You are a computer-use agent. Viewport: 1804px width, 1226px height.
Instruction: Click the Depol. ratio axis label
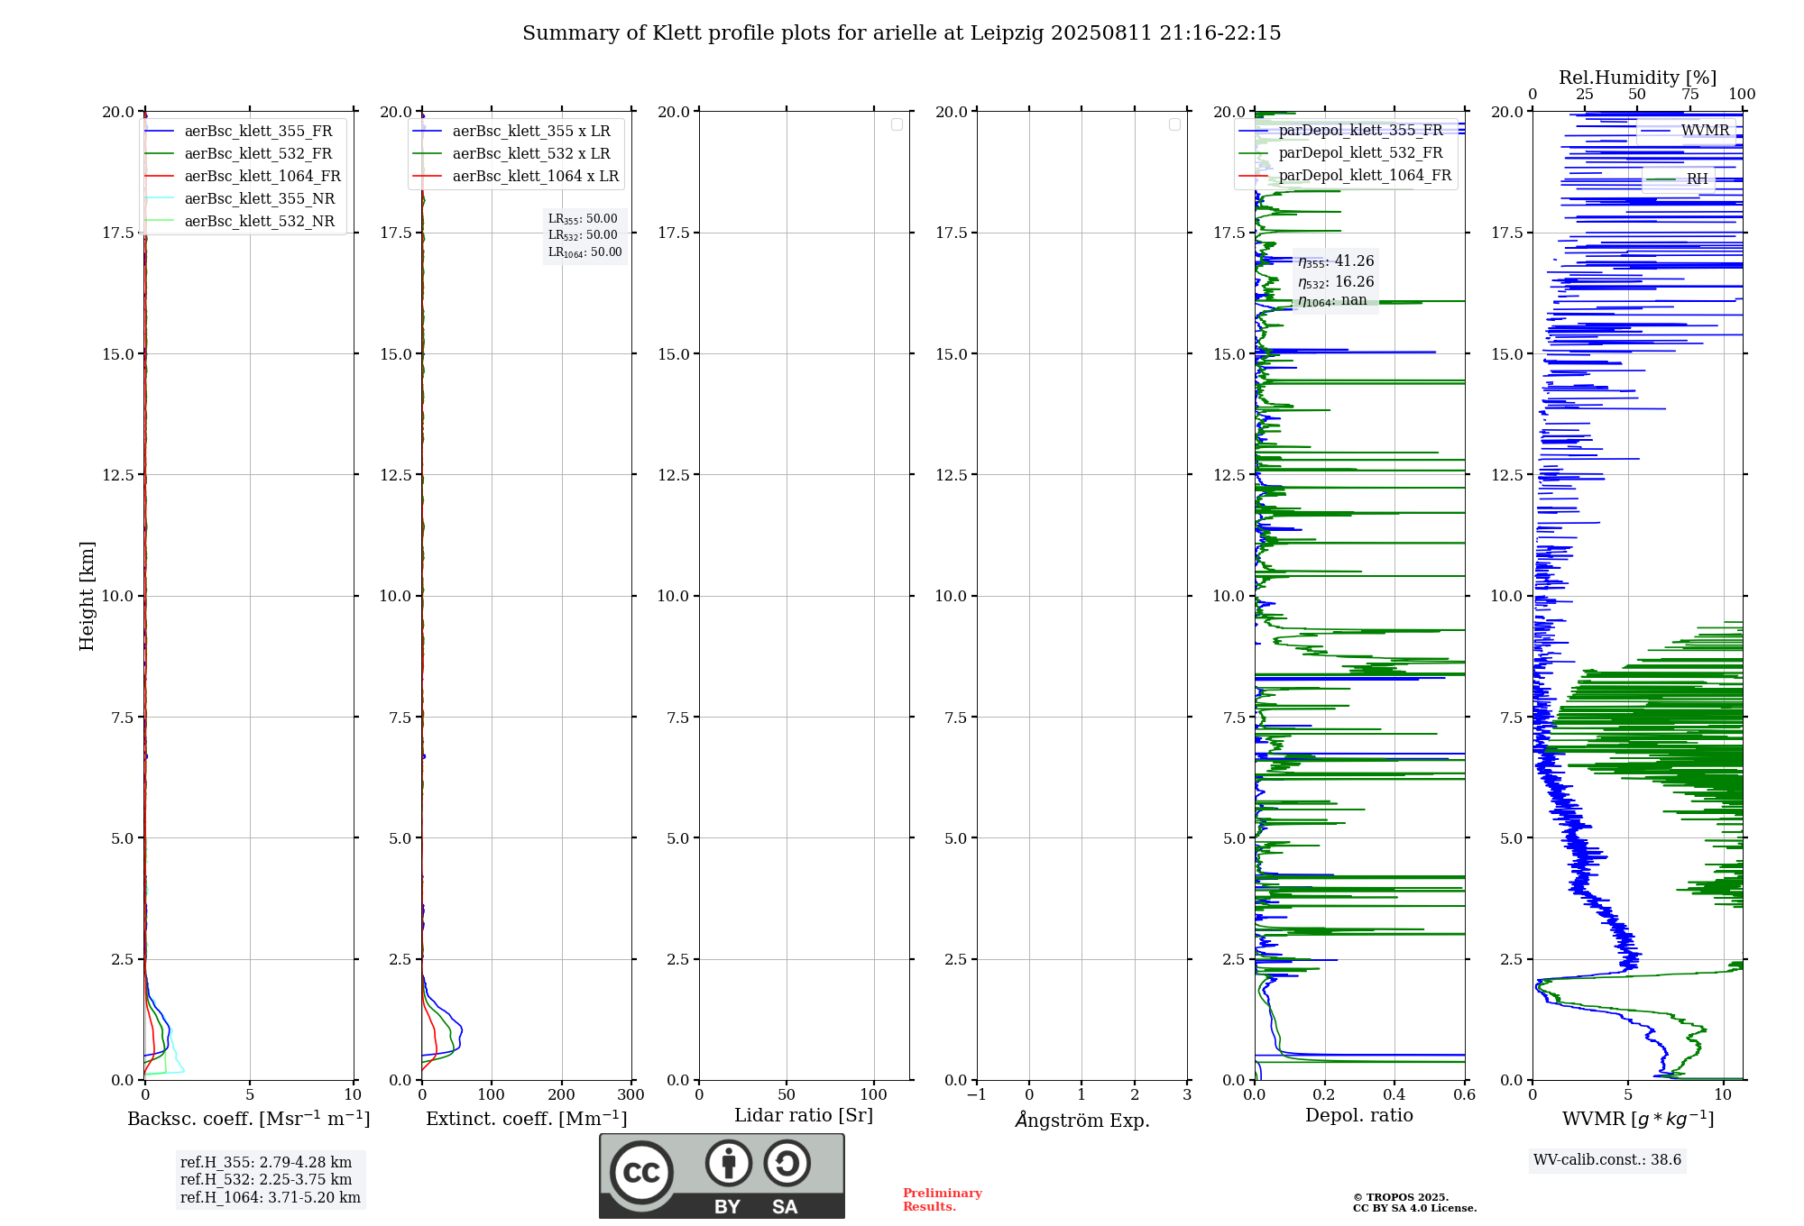click(x=1359, y=1116)
